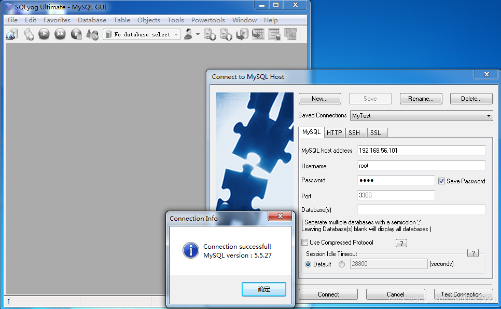Click the new connection toolbar icon
This screenshot has height=309, width=501.
(x=12, y=34)
